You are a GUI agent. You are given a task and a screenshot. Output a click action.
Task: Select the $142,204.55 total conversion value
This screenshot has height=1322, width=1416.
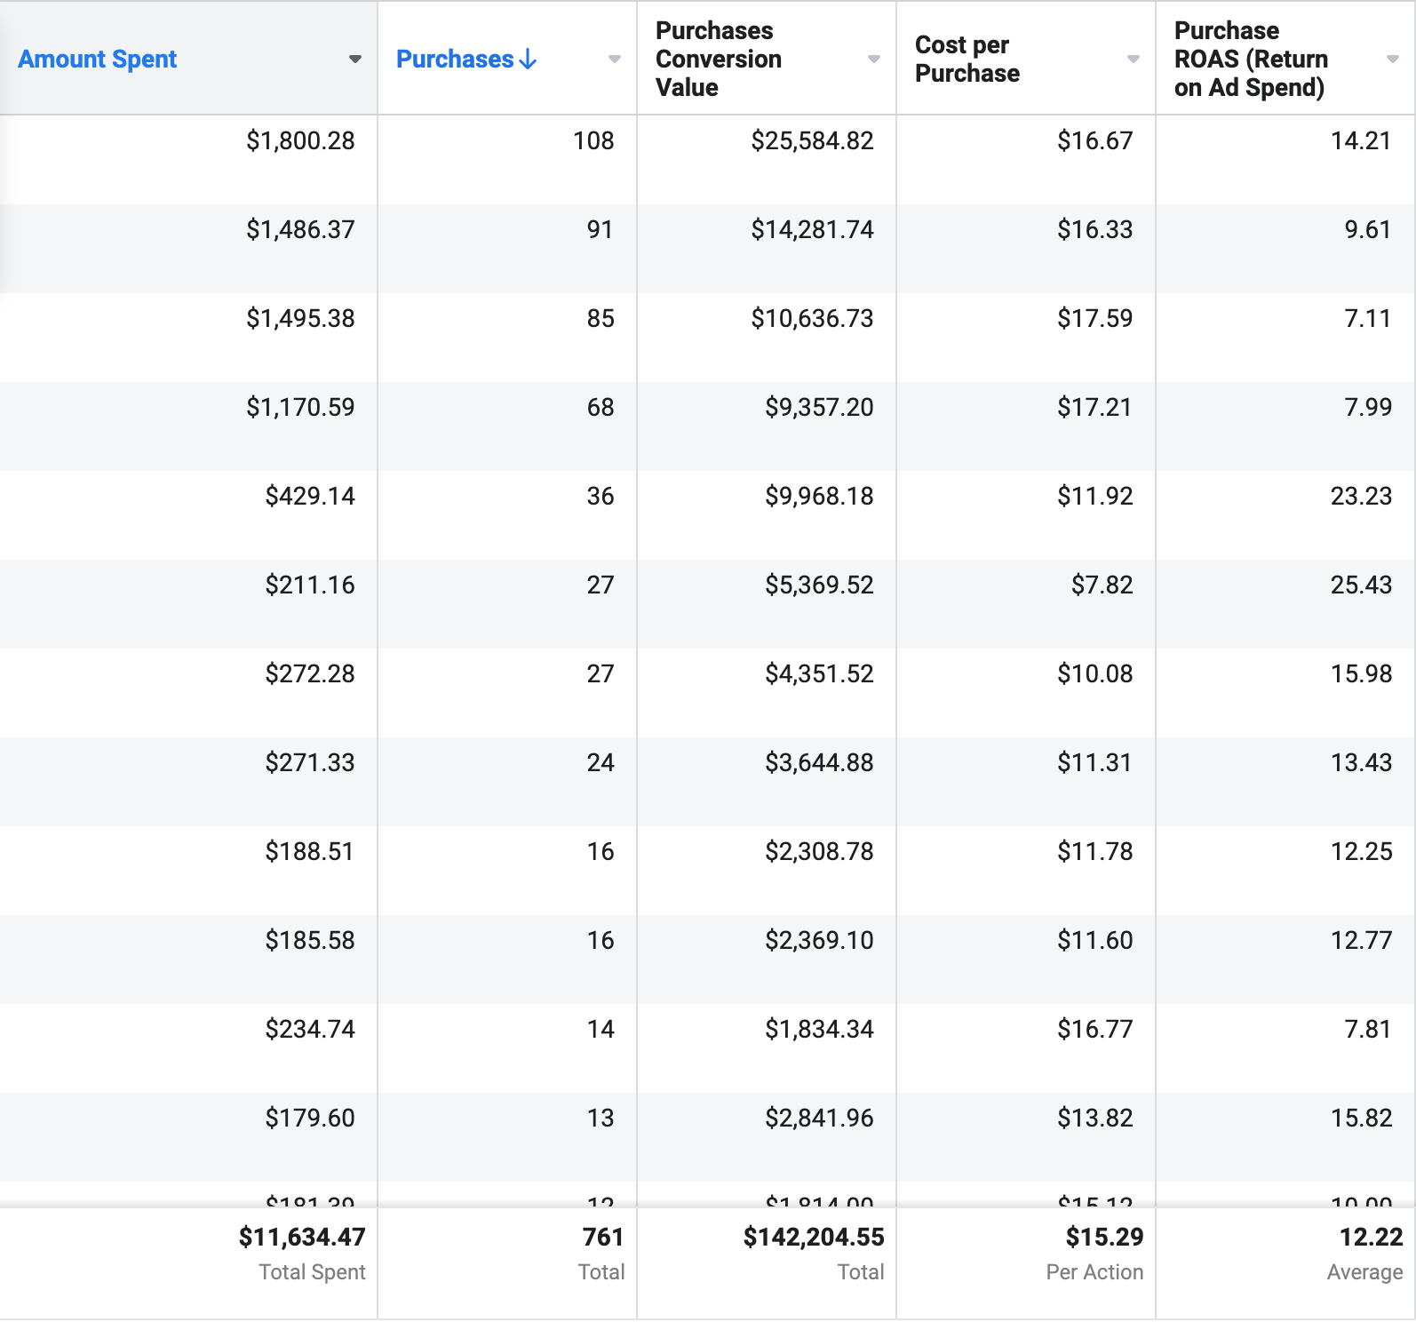click(814, 1238)
